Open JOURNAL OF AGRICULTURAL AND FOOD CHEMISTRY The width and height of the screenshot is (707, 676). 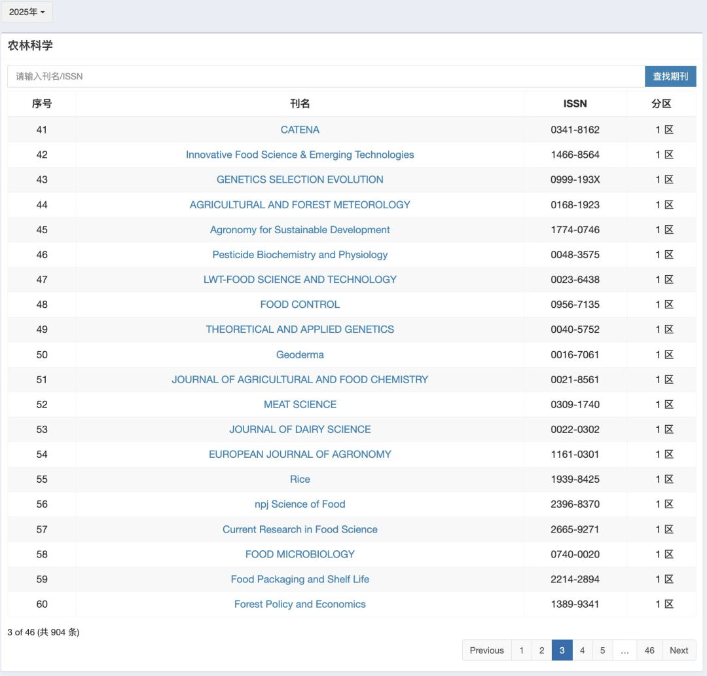[x=300, y=379]
